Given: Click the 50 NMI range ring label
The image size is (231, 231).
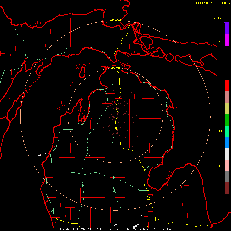Looking at the screenshot, I should [x=115, y=68].
